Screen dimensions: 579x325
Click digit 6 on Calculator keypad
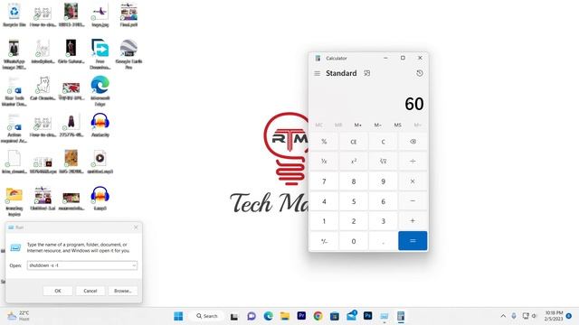tap(383, 201)
